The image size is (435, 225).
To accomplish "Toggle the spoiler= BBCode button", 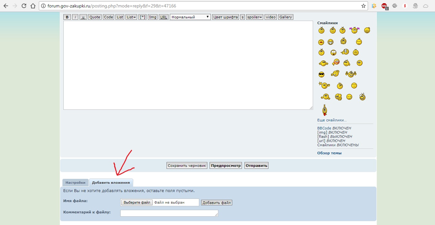I will [255, 17].
